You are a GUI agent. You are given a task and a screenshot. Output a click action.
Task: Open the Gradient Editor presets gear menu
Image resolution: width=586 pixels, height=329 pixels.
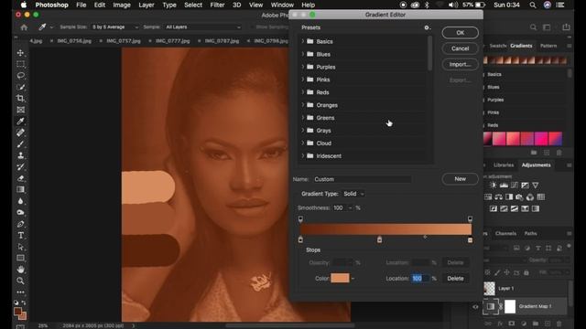[x=427, y=27]
